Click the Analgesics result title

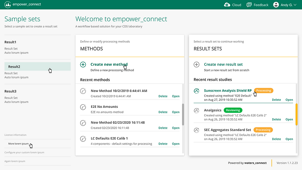click(213, 110)
